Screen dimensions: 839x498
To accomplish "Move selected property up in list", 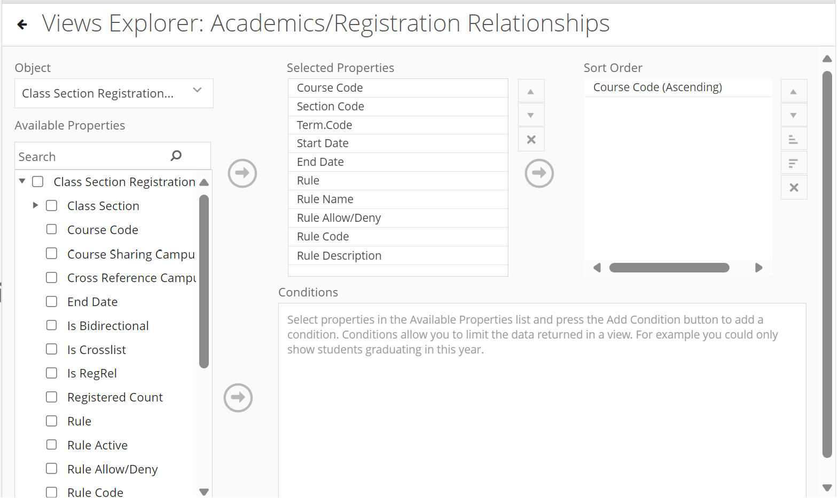I will (531, 91).
